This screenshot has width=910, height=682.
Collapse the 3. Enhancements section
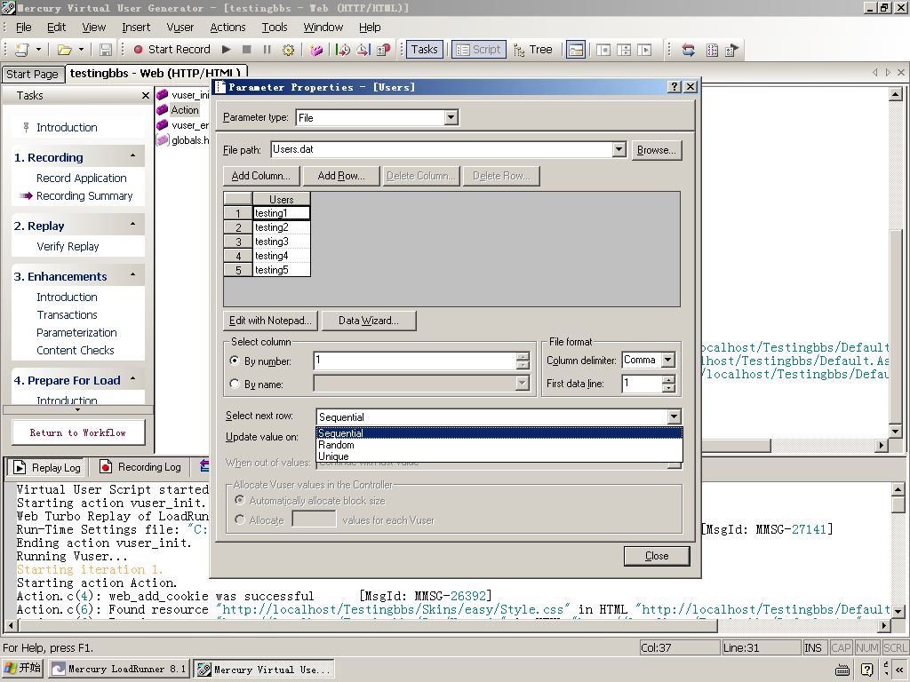tap(133, 275)
